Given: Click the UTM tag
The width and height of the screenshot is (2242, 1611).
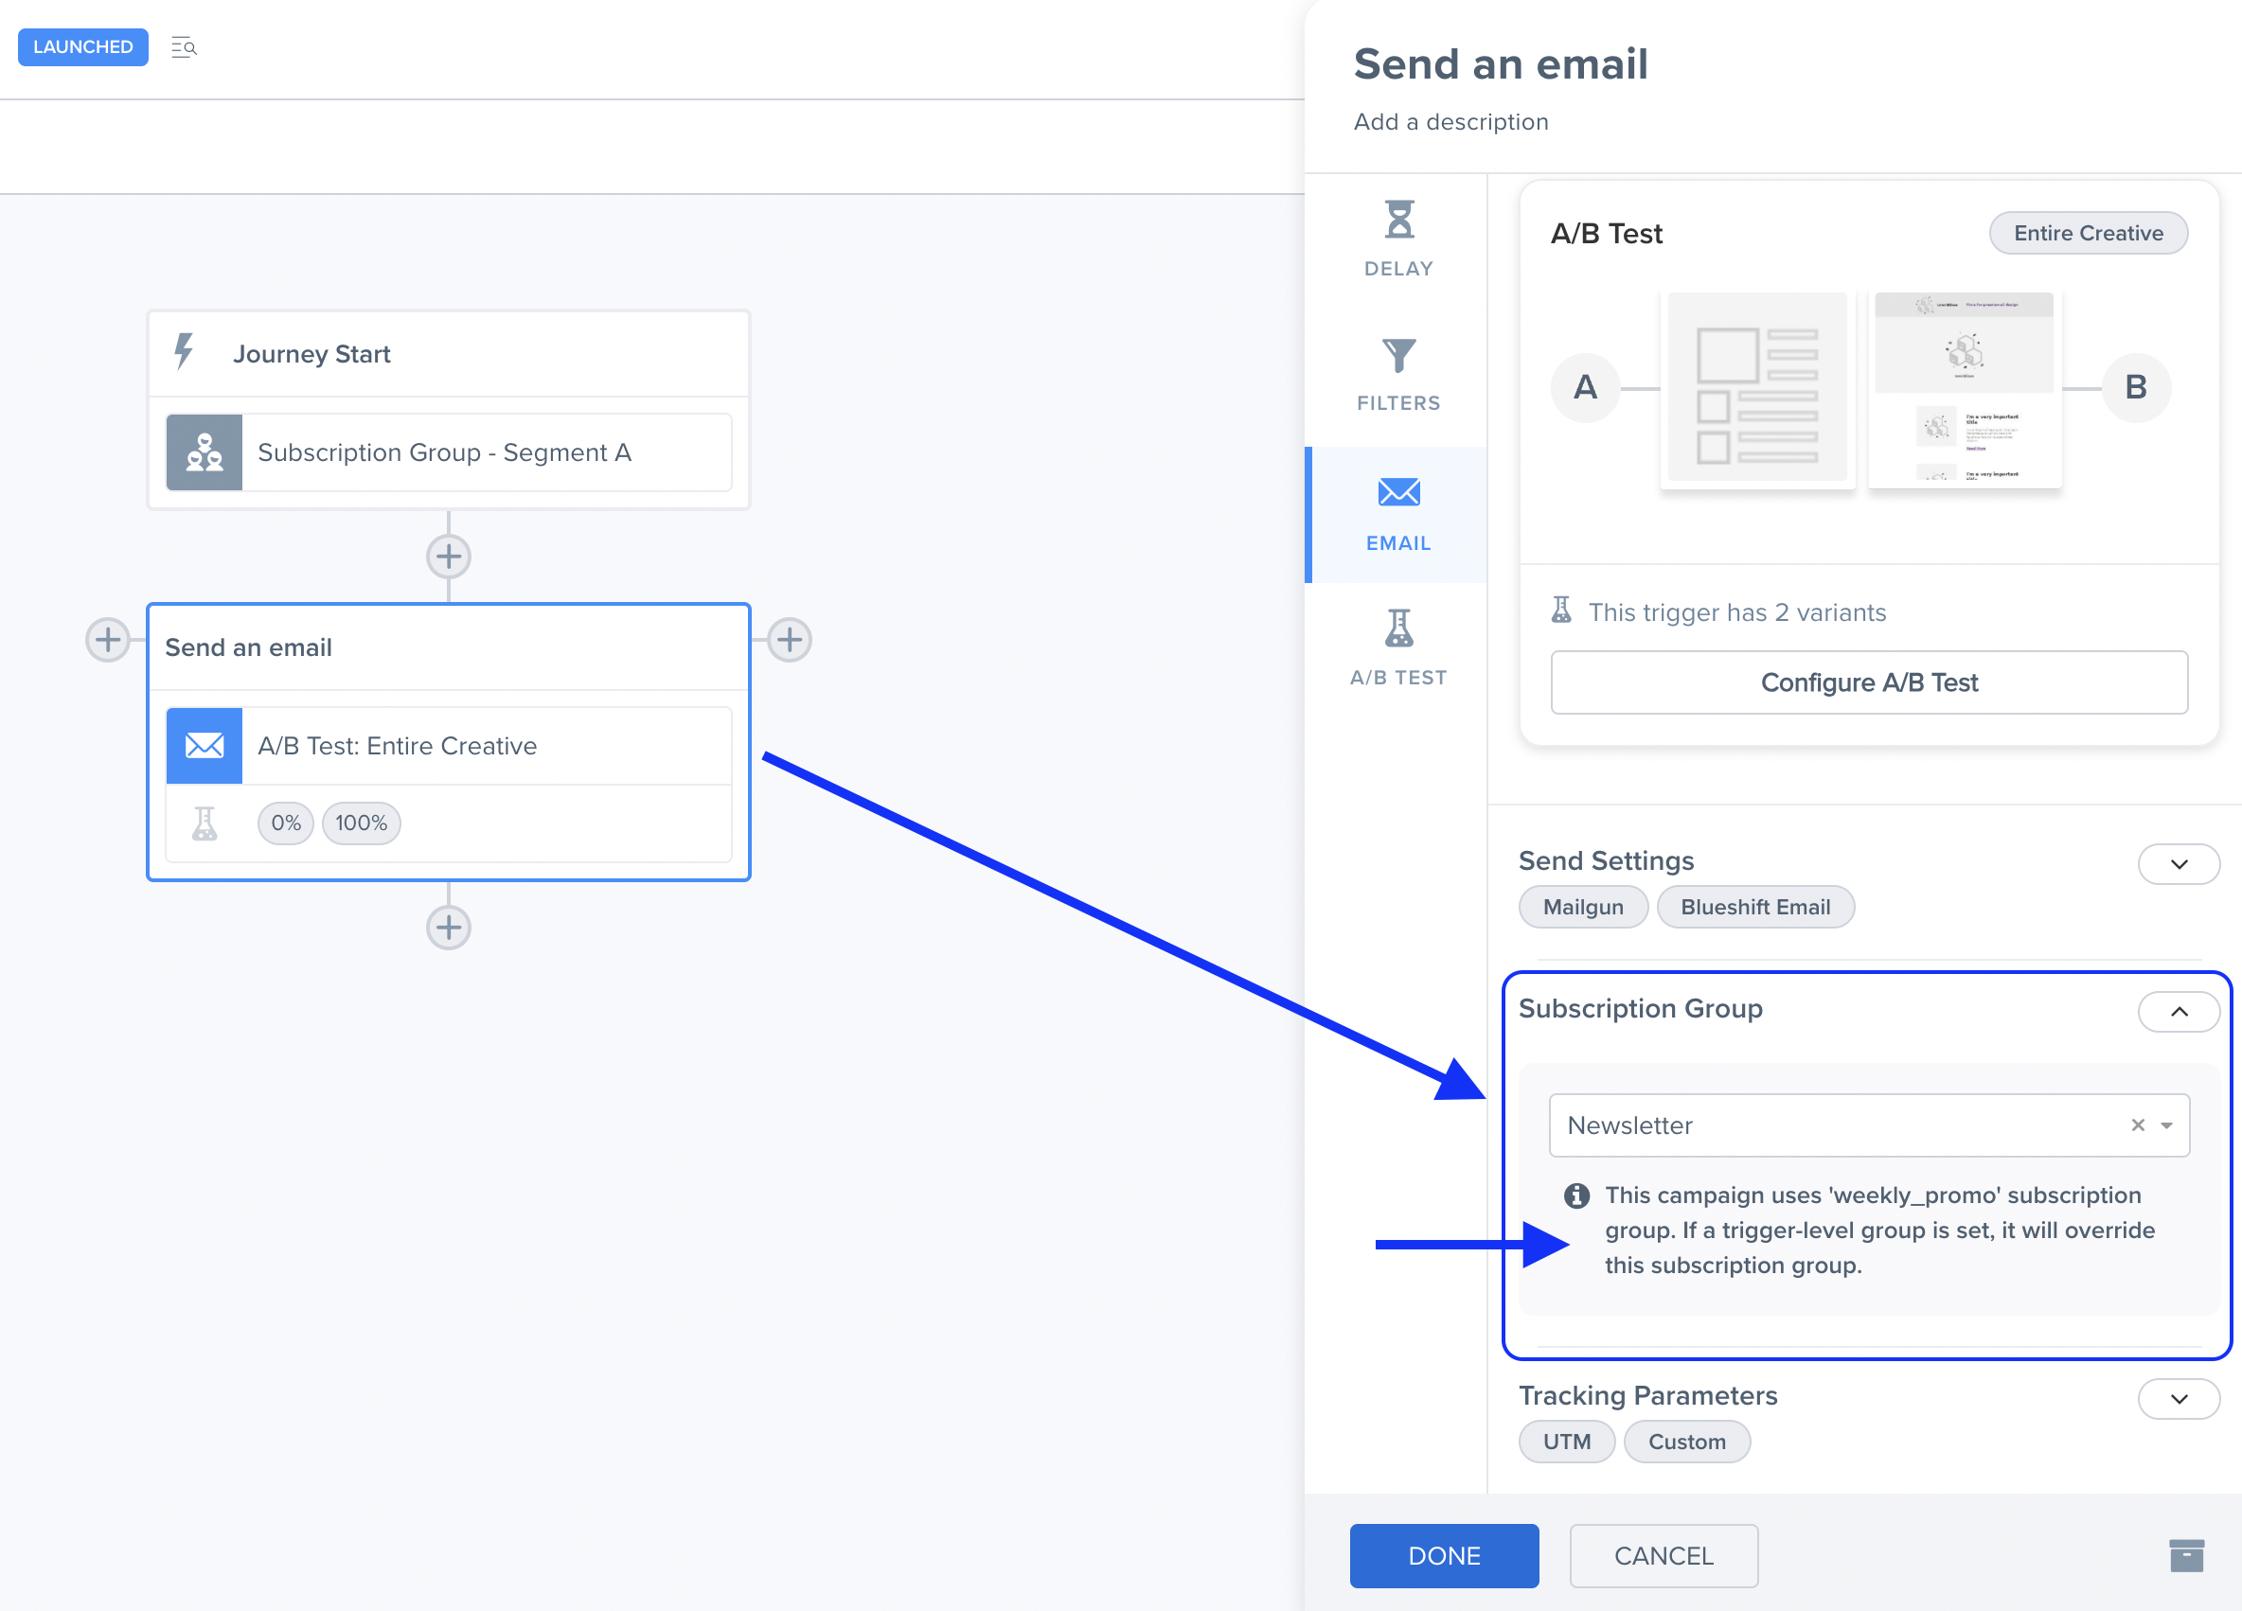Looking at the screenshot, I should coord(1567,1442).
